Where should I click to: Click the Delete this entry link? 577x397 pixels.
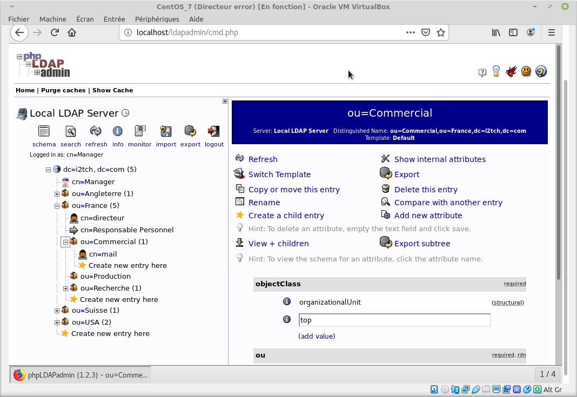(x=426, y=190)
